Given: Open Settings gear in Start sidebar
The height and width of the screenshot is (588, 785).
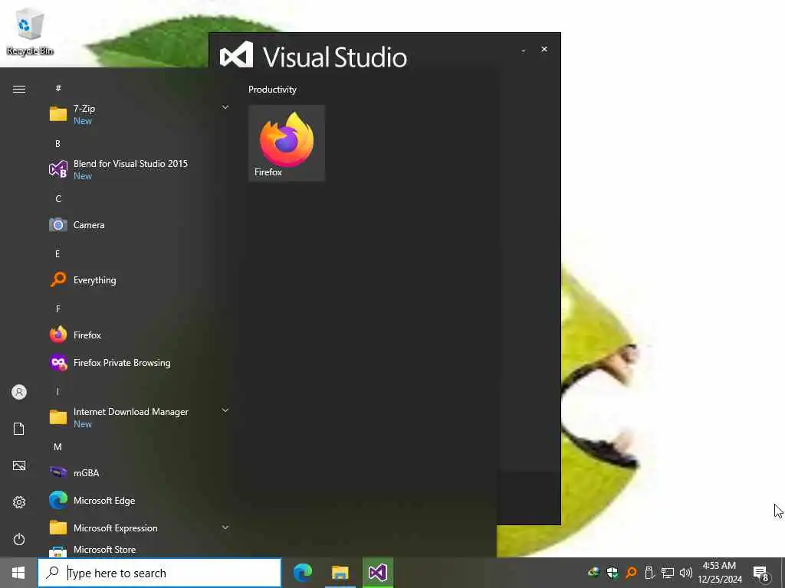Looking at the screenshot, I should [x=19, y=502].
